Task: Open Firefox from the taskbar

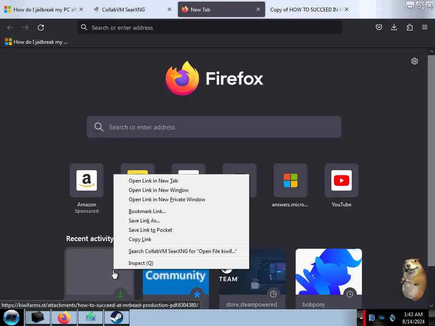Action: click(x=64, y=318)
